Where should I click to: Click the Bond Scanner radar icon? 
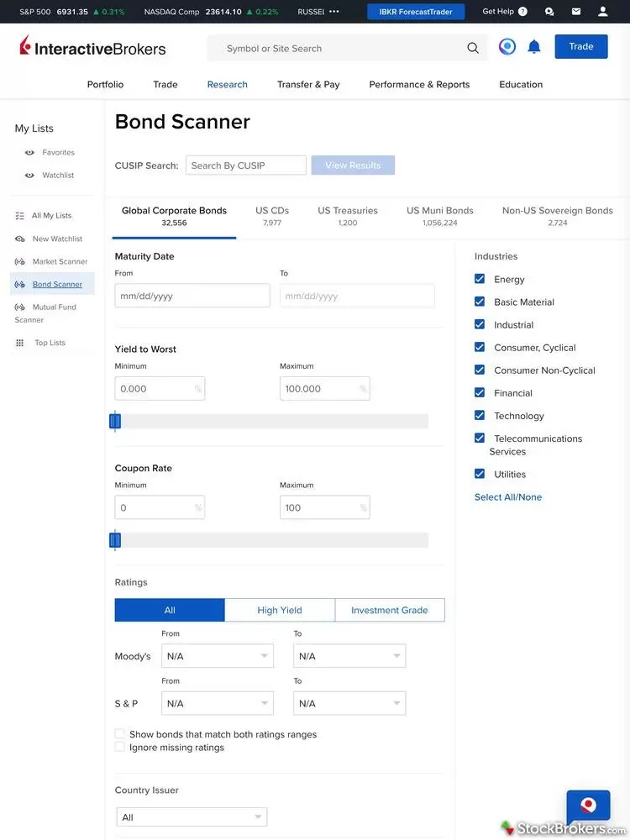(20, 285)
